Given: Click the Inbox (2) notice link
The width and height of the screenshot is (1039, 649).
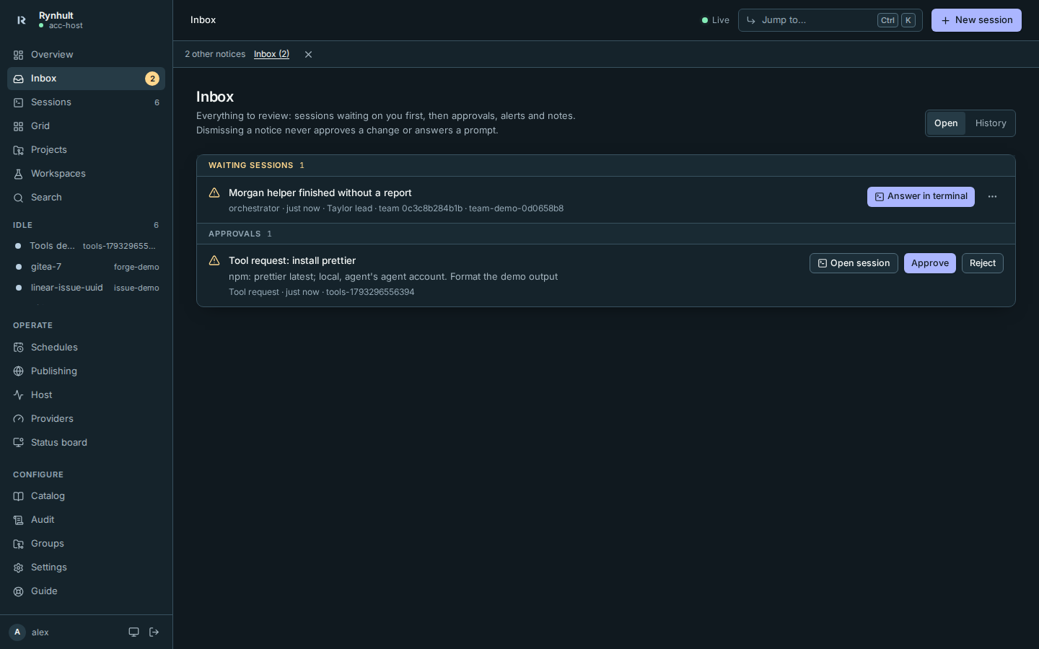Looking at the screenshot, I should pyautogui.click(x=271, y=54).
